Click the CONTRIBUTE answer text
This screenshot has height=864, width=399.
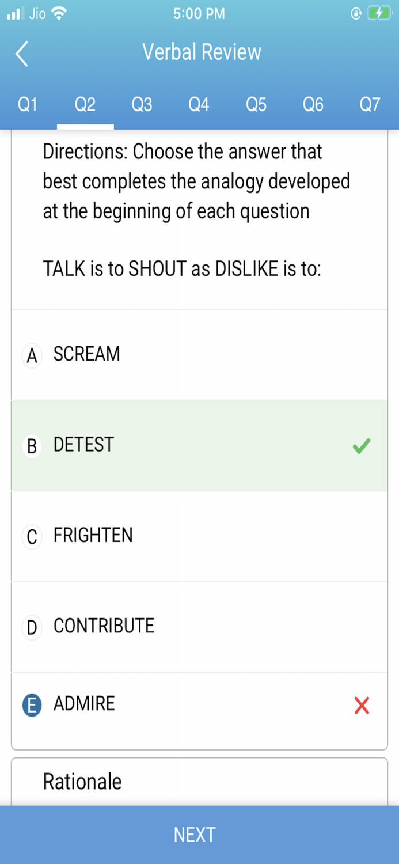pyautogui.click(x=104, y=626)
